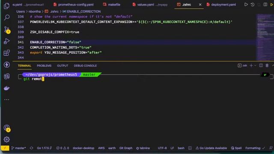Run the file with the play icon

246,5
